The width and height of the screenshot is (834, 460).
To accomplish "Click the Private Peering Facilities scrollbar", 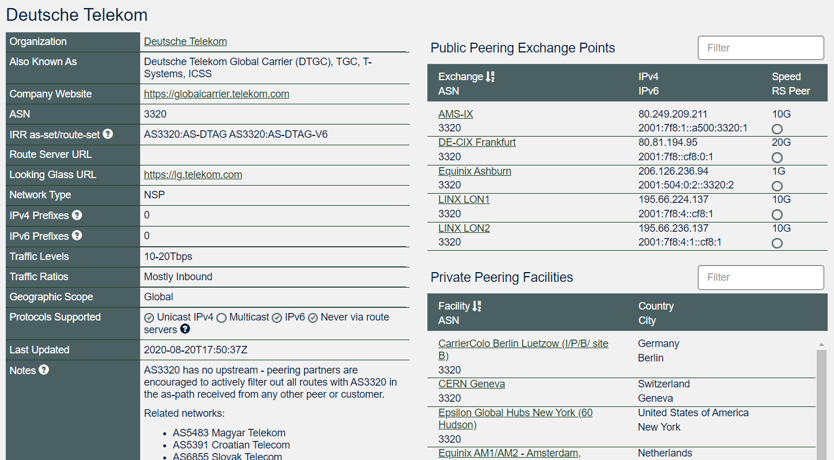I will point(821,404).
